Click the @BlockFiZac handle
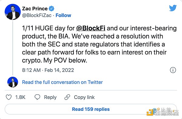182x119 pixels. (x=37, y=15)
